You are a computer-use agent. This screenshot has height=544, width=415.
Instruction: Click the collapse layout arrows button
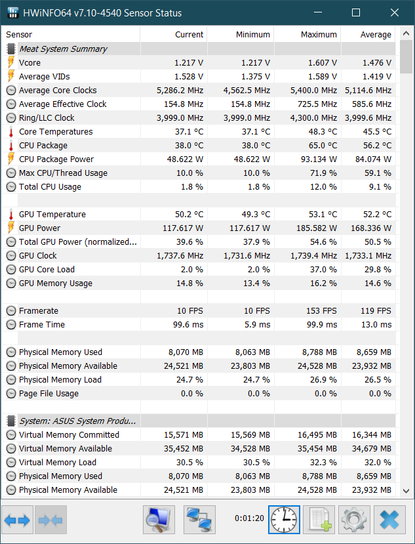click(50, 520)
